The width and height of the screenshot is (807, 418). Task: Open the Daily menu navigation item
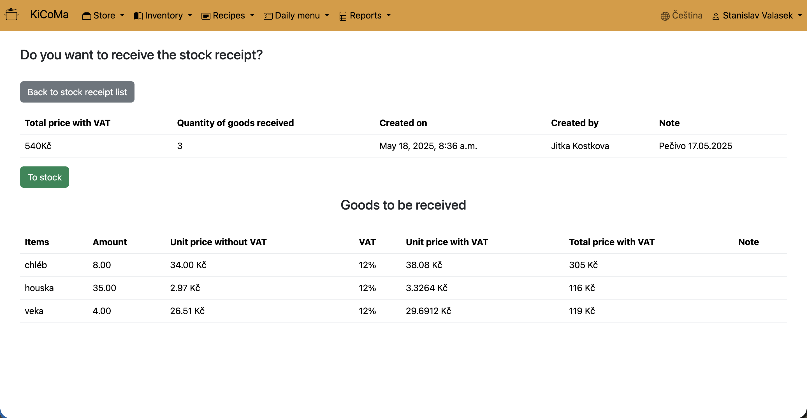point(297,15)
